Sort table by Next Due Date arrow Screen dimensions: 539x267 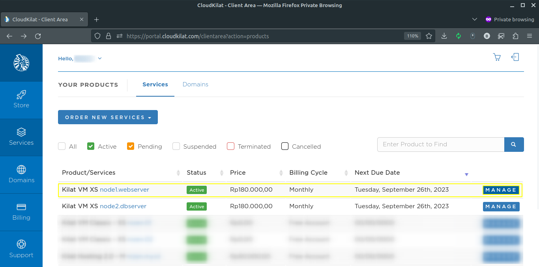[466, 174]
